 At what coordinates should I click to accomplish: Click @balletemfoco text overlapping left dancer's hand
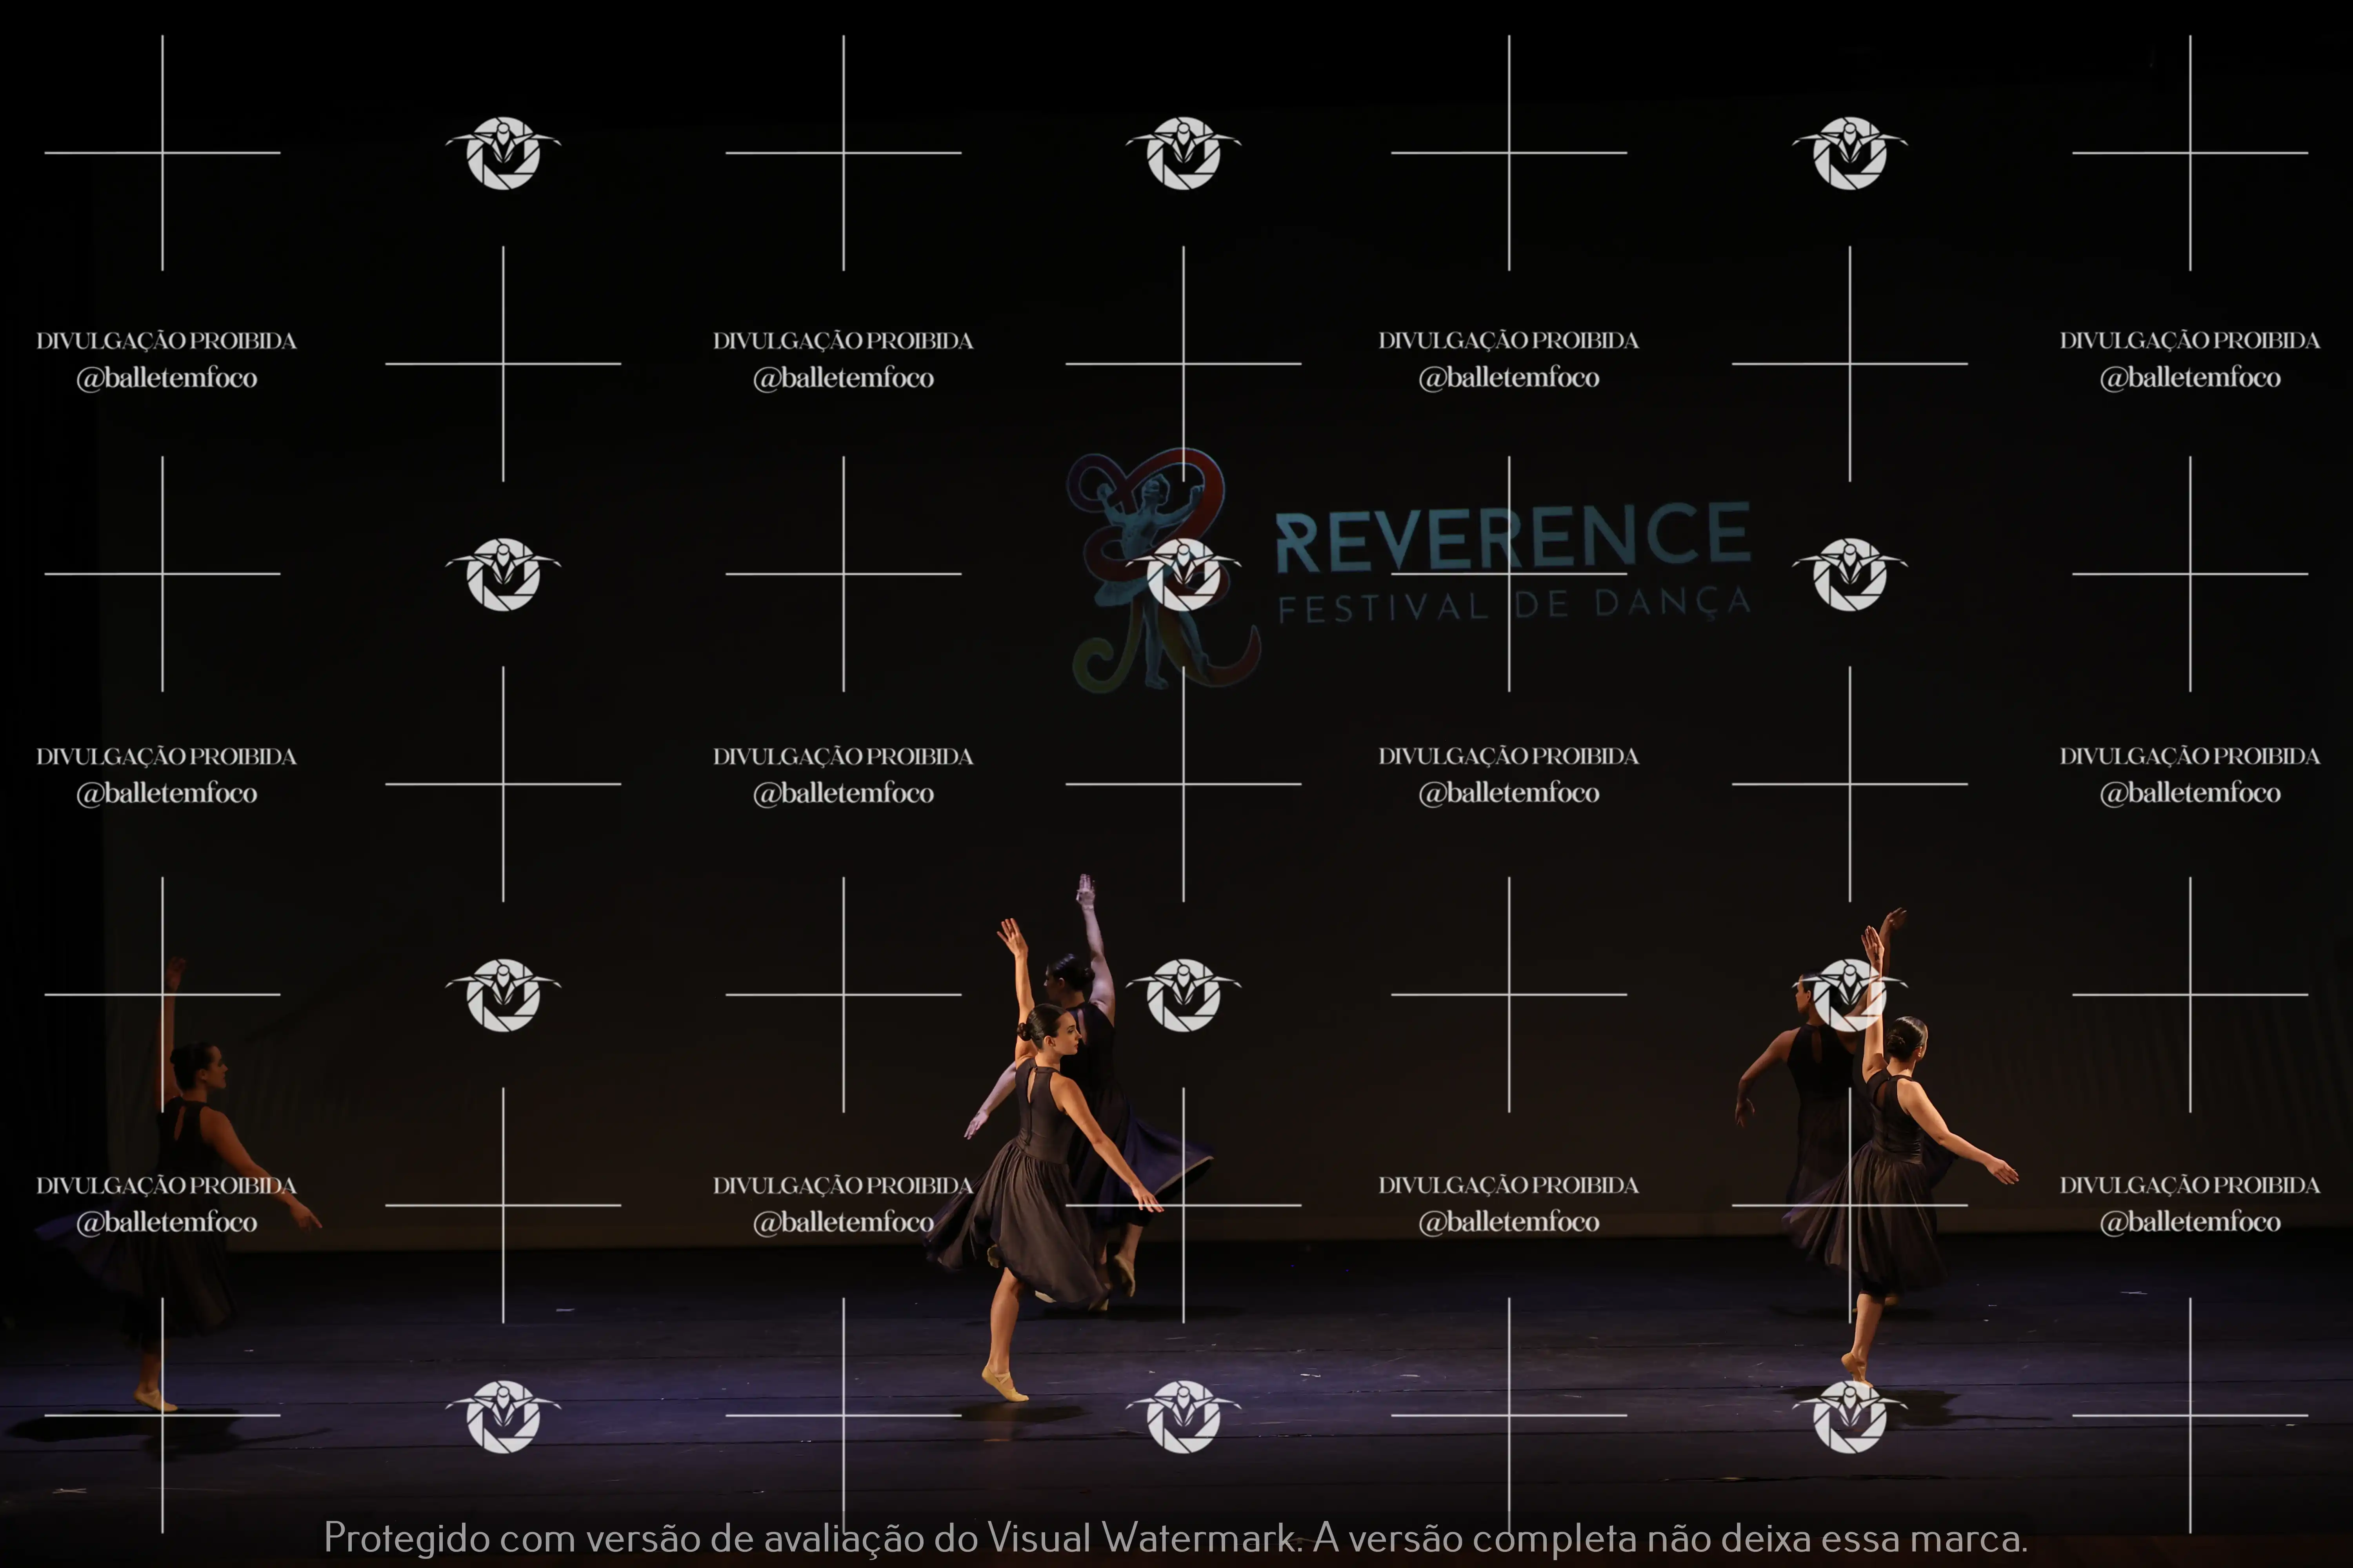[167, 1222]
